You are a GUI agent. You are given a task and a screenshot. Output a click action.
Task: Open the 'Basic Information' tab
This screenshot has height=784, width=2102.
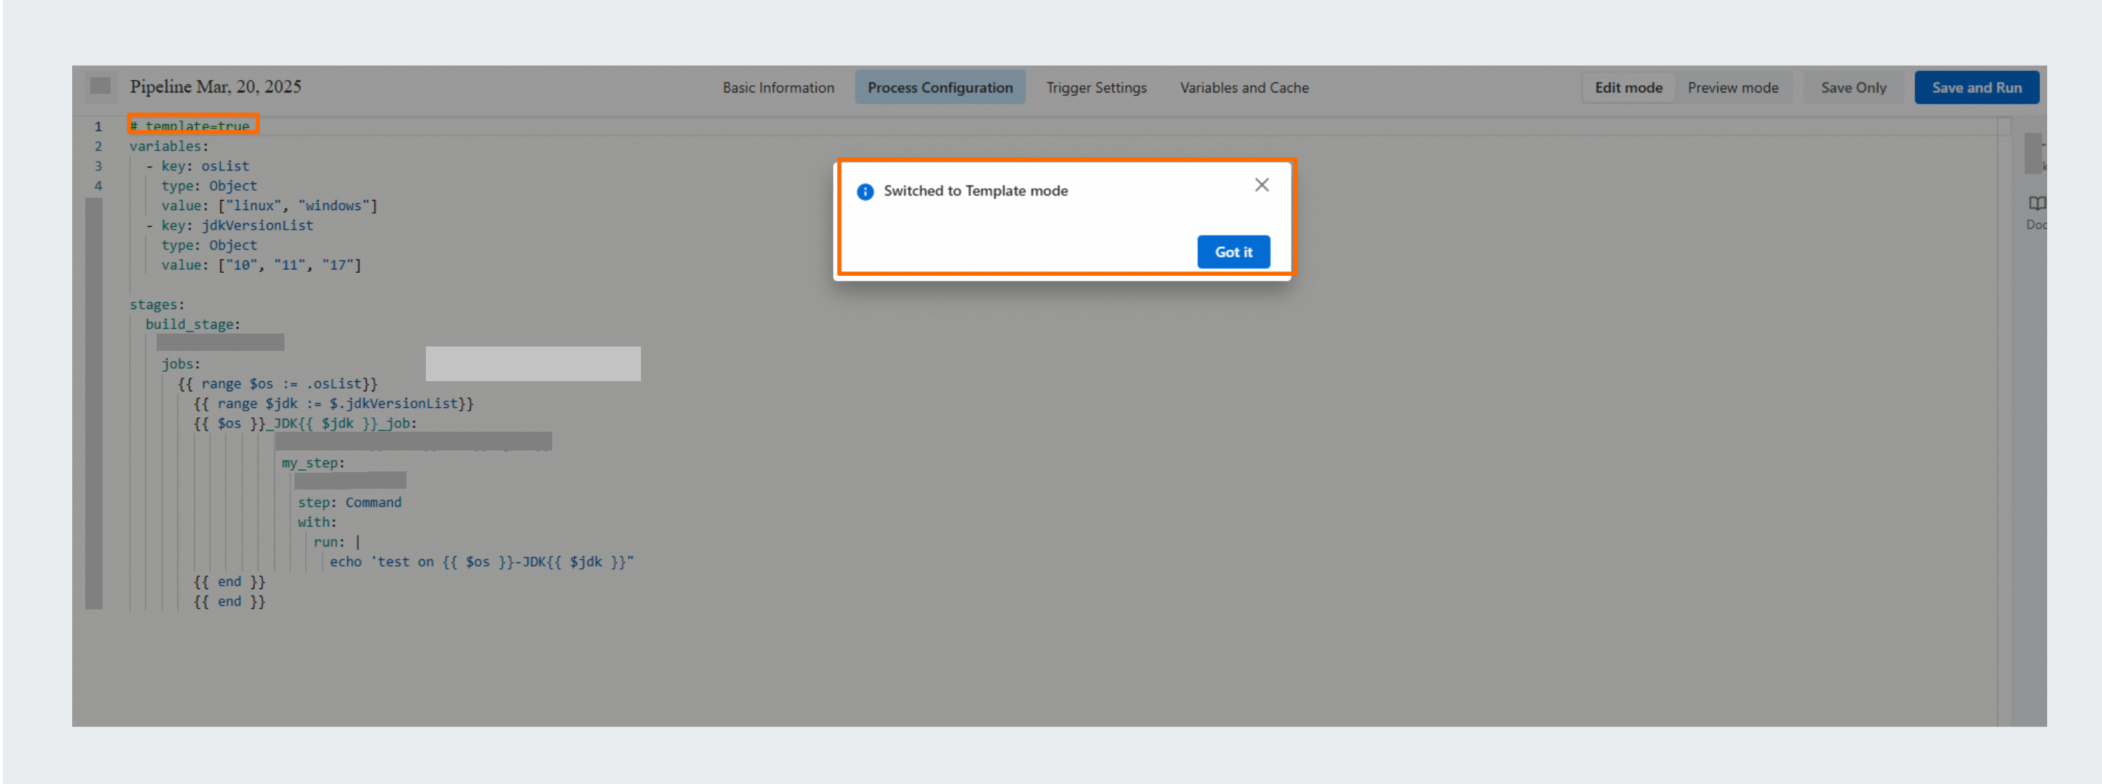tap(777, 87)
